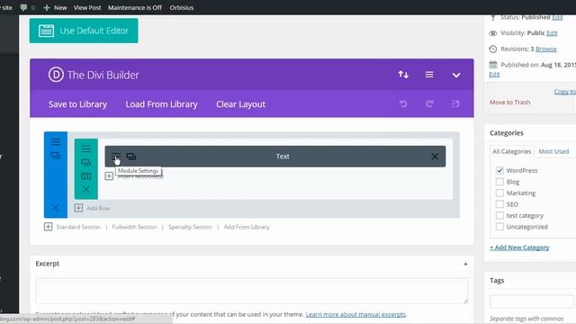Click Load From Library

click(162, 104)
